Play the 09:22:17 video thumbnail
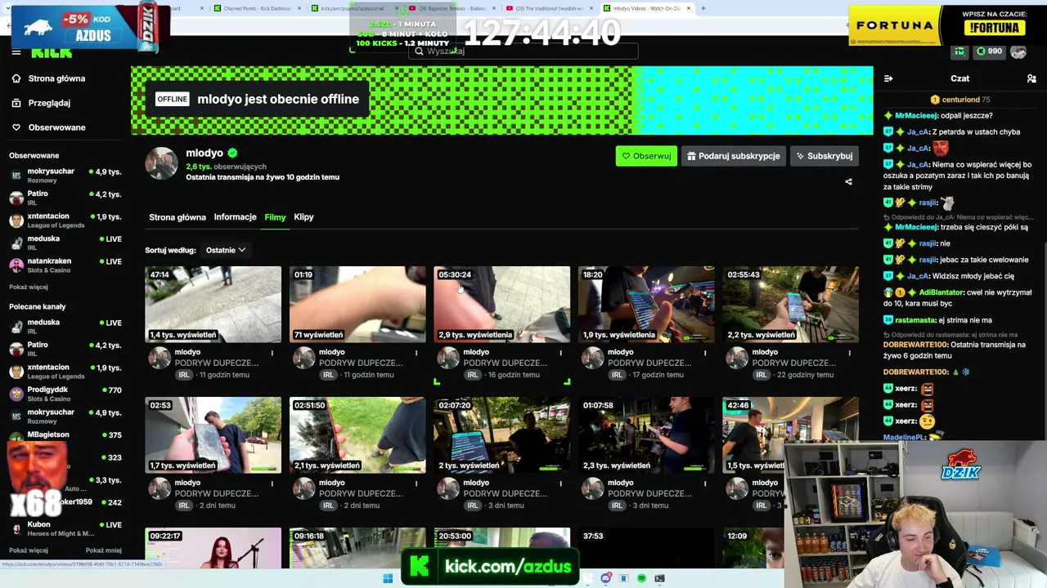The width and height of the screenshot is (1047, 588). pyautogui.click(x=213, y=548)
